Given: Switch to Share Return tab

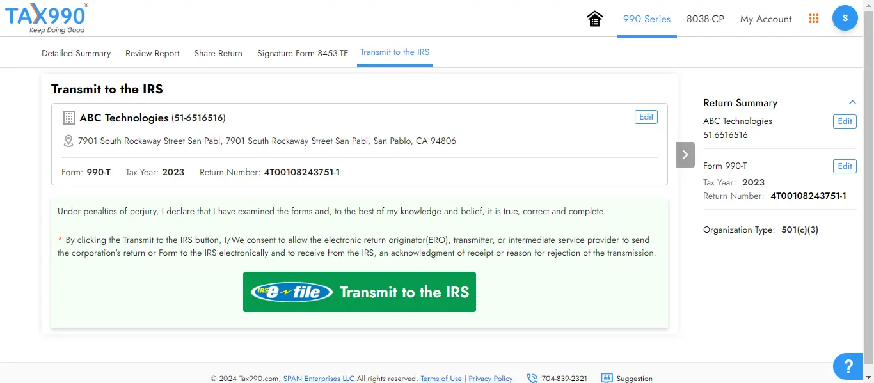Looking at the screenshot, I should coord(218,53).
